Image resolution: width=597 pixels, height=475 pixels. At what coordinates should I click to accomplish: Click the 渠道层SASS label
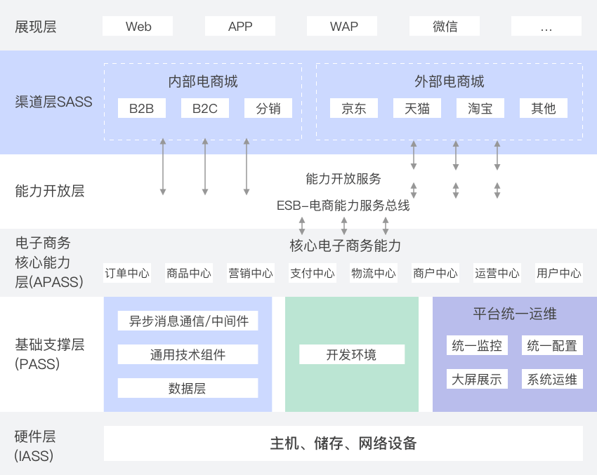tap(53, 102)
